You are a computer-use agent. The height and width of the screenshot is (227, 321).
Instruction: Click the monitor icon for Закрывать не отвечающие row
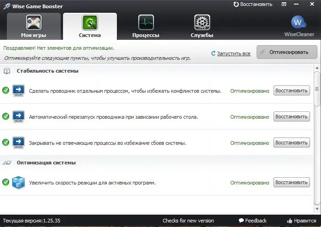(18, 143)
